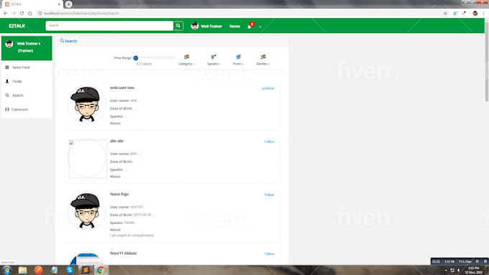
Task: Open Sublime Text from the taskbar
Action: (x=86, y=270)
